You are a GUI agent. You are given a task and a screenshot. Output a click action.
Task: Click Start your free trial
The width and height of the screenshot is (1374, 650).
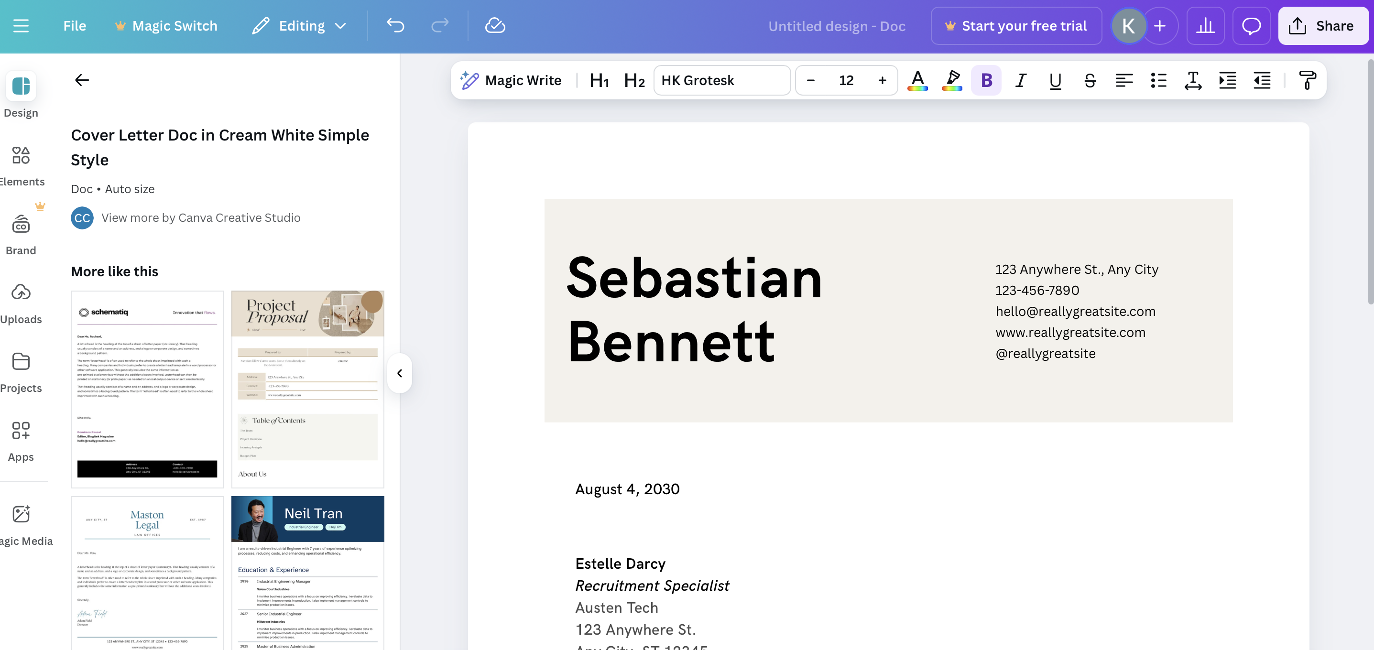pos(1015,25)
